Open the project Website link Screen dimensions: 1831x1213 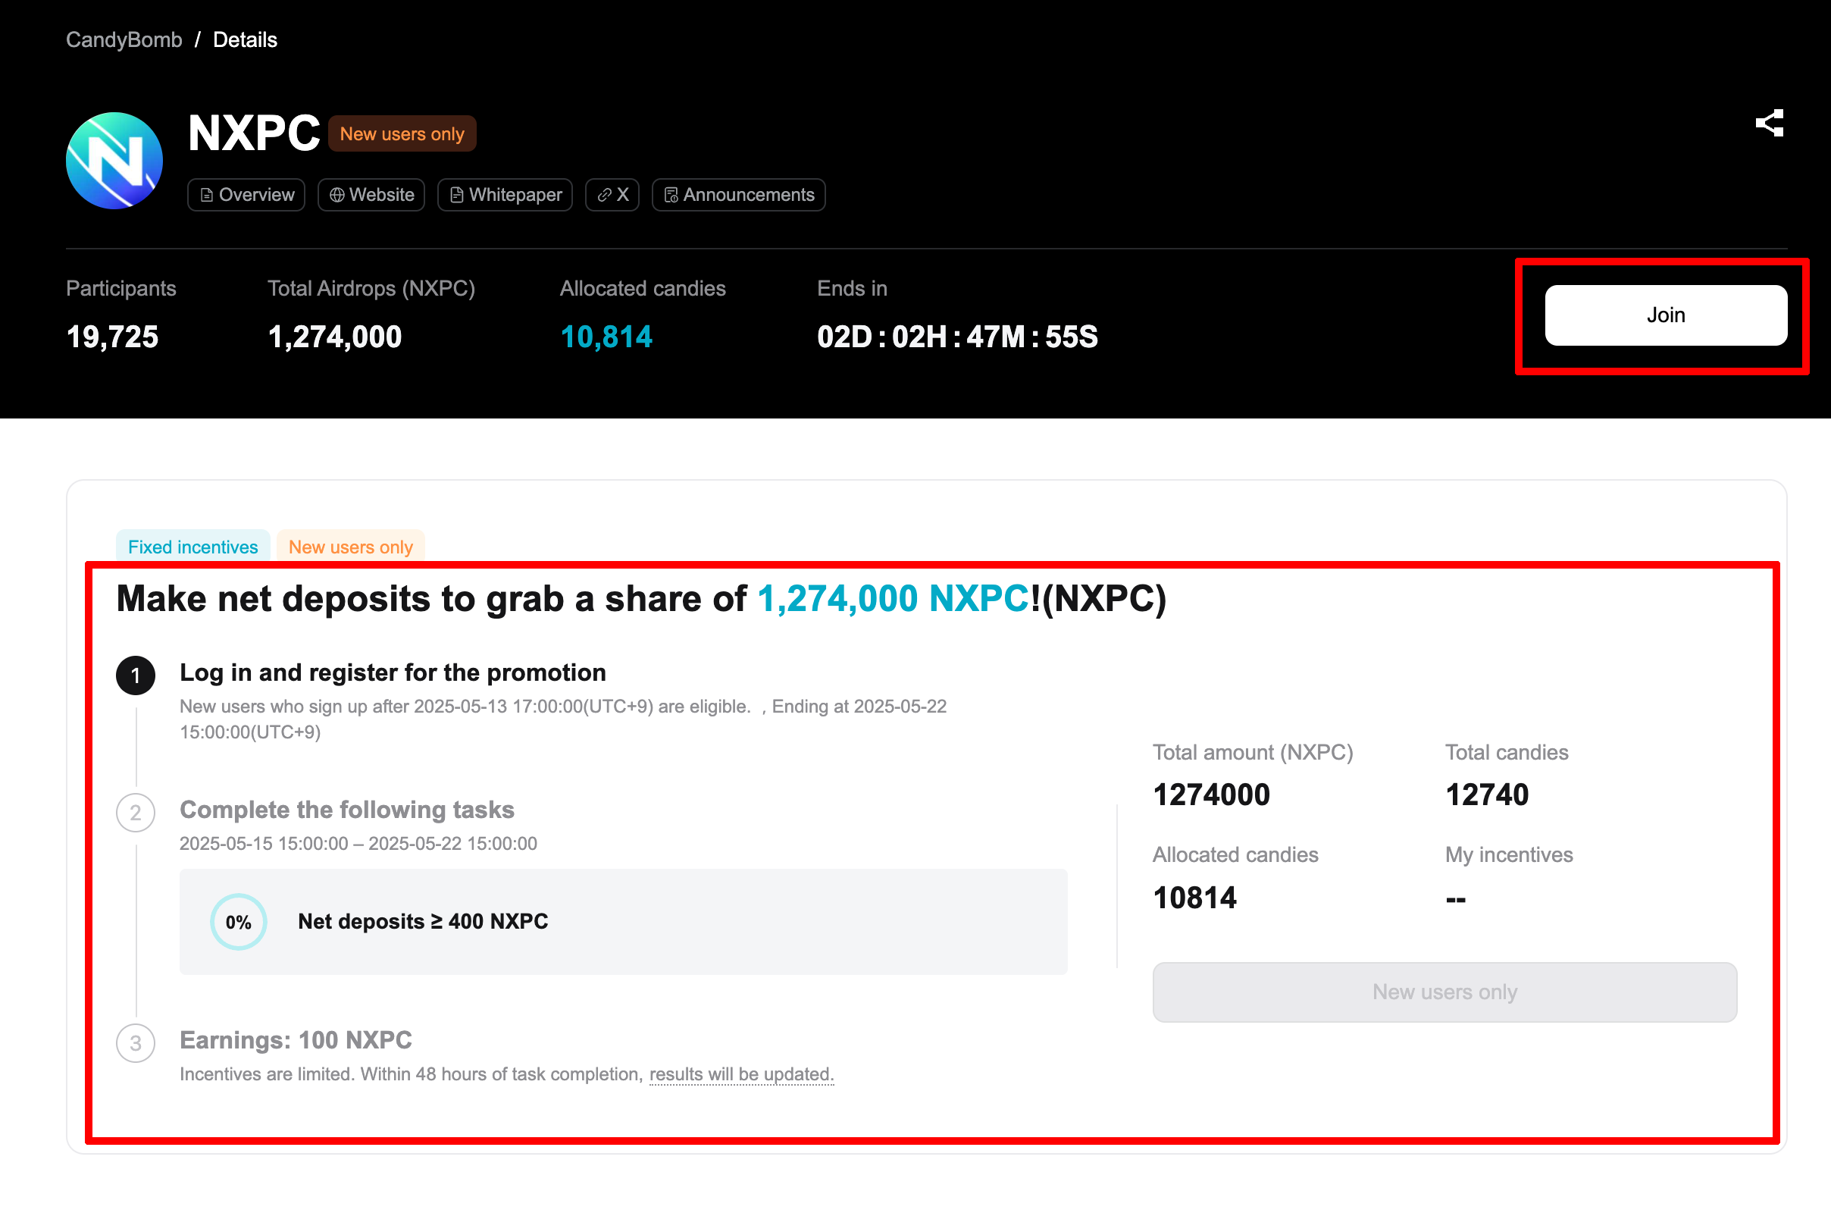click(x=371, y=195)
